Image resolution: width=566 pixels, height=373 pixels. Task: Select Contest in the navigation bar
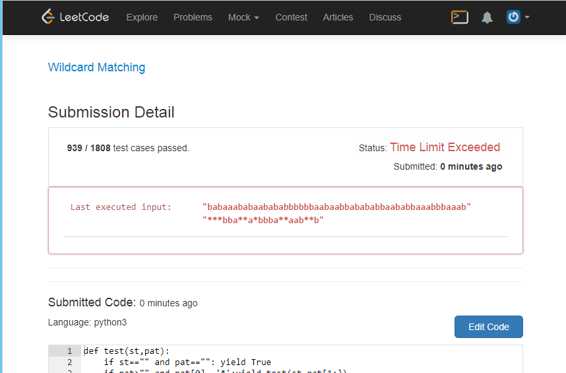tap(291, 17)
